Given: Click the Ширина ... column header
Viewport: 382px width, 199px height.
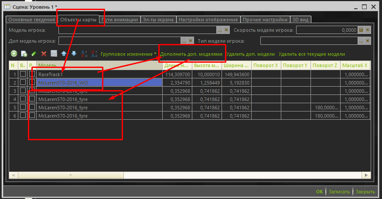Looking at the screenshot, I should click(x=236, y=65).
